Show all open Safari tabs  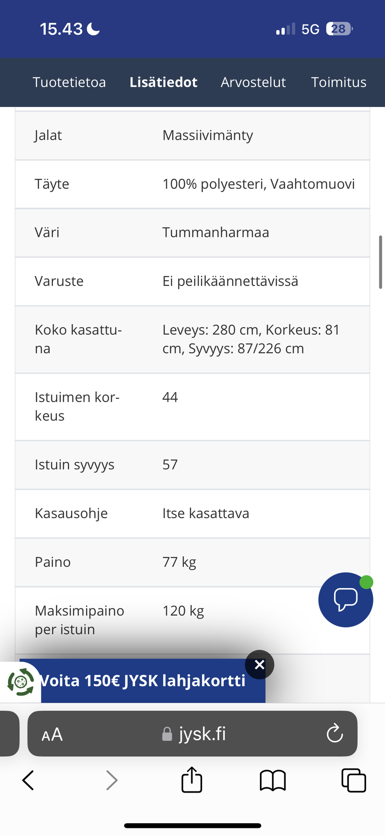[353, 781]
